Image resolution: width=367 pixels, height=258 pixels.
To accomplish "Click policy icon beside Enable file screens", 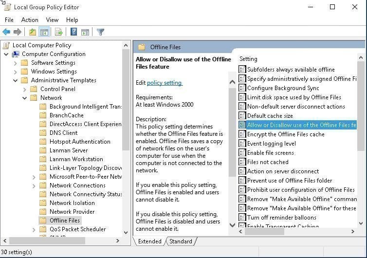I will tap(242, 152).
